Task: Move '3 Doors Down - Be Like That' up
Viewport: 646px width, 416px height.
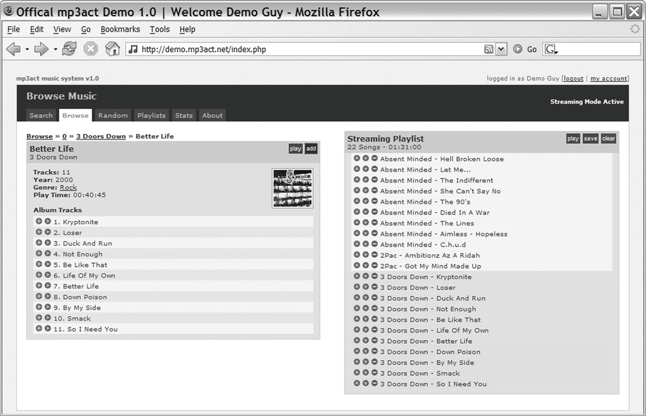Action: 356,319
